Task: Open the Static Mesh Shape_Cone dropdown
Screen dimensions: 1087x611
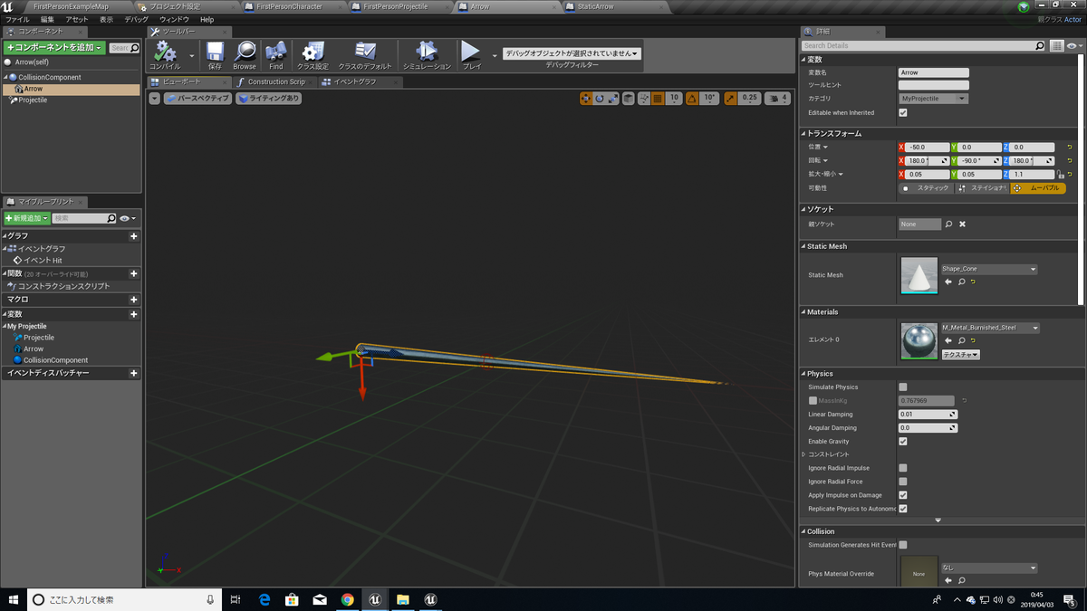Action: pos(989,269)
